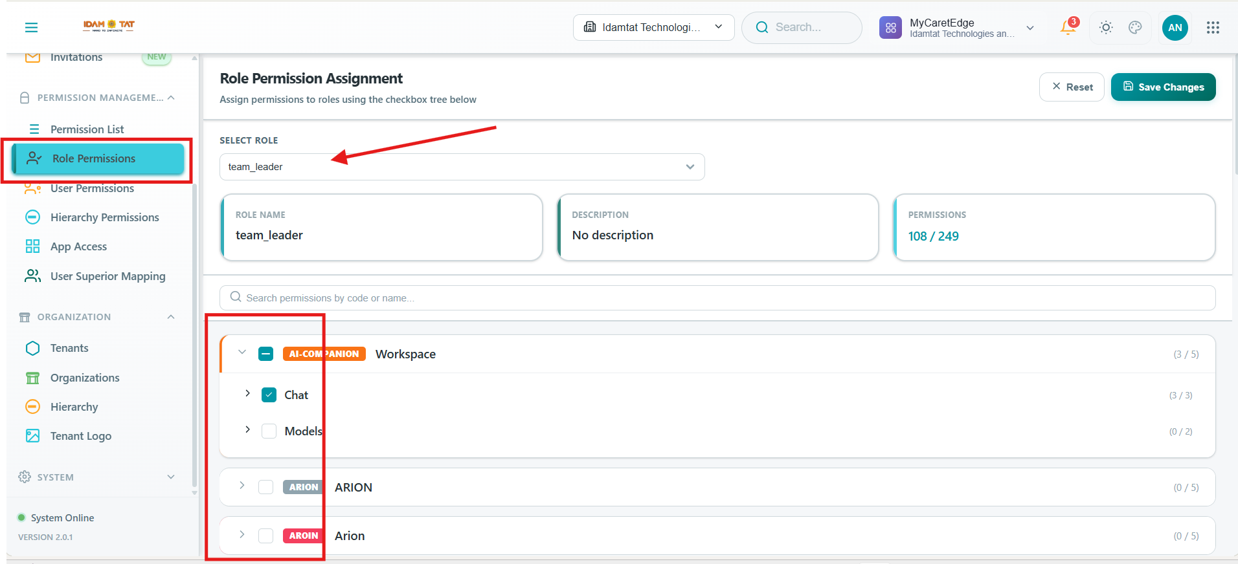Click the Reset button

click(1072, 87)
